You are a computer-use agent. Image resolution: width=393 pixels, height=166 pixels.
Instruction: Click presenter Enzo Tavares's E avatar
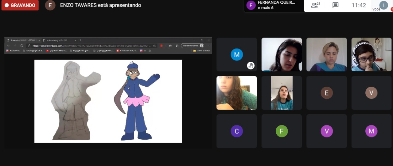click(x=50, y=5)
